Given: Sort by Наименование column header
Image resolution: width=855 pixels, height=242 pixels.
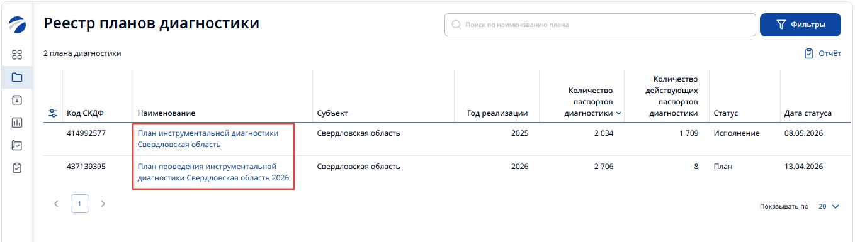Looking at the screenshot, I should pyautogui.click(x=166, y=113).
